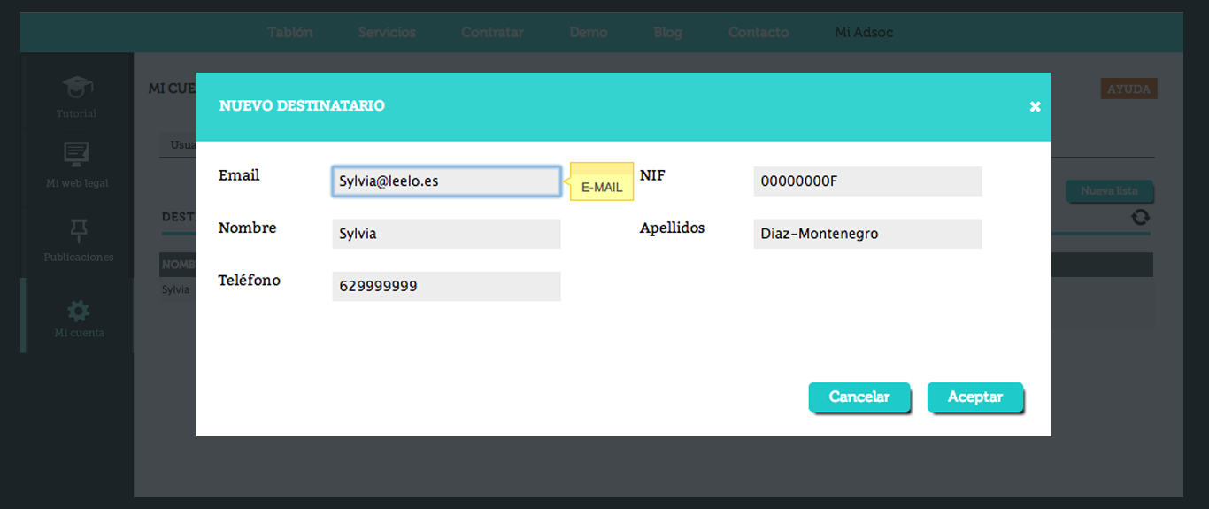The height and width of the screenshot is (509, 1209).
Task: Click the Apellidos input field
Action: point(867,234)
